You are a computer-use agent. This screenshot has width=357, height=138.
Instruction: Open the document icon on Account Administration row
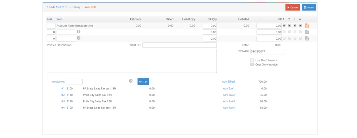tap(307, 26)
